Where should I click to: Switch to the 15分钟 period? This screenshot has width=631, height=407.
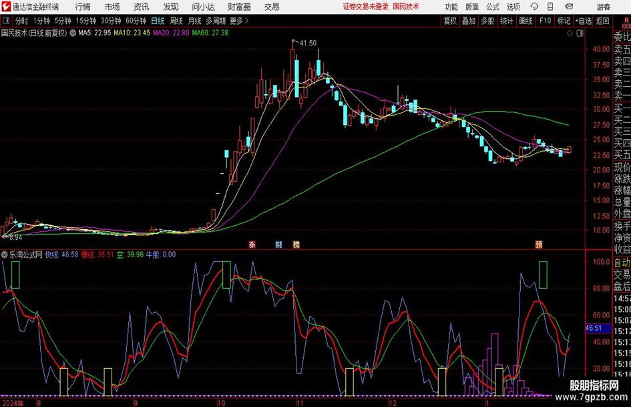pos(85,21)
